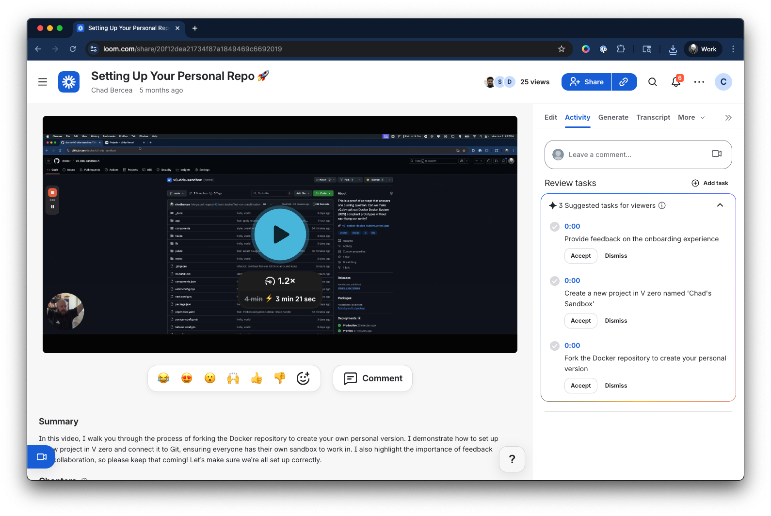The width and height of the screenshot is (771, 516).
Task: Open the Transcript tab
Action: tap(653, 117)
